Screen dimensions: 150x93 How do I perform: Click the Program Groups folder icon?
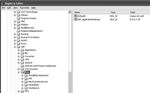pos(18,18)
